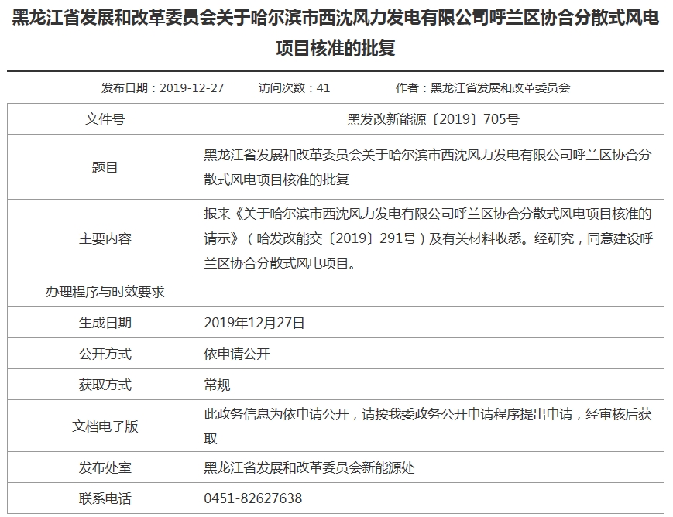Screen dimensions: 673x517
Task: Click the visit count '访问次数：41'
Action: (x=294, y=88)
